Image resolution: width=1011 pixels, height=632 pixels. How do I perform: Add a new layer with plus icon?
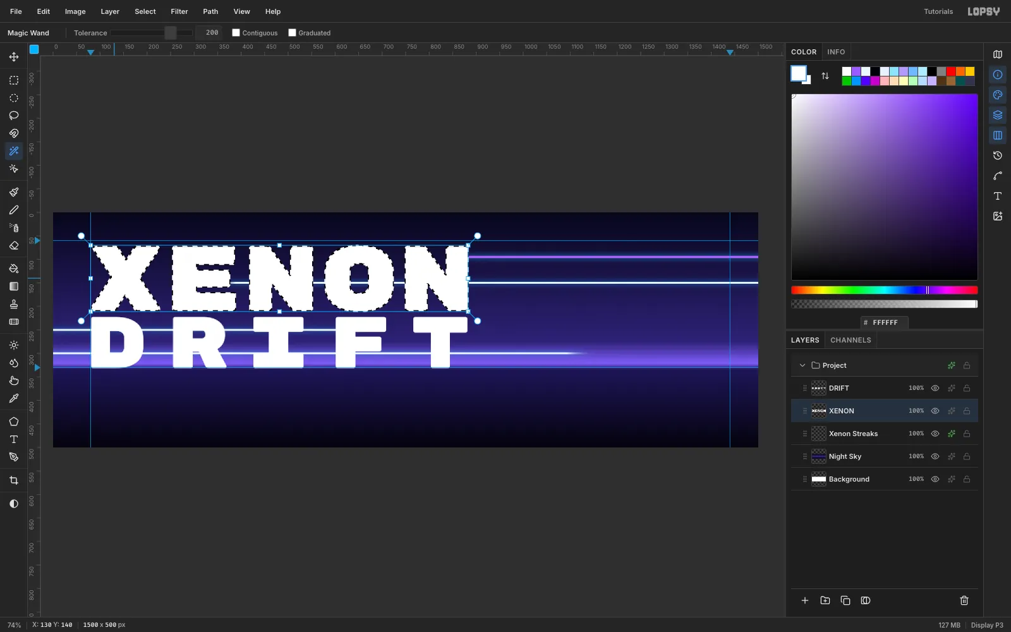click(805, 600)
